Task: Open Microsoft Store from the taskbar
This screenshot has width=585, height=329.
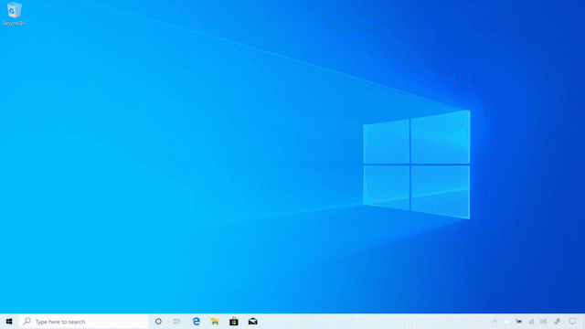Action: point(234,321)
